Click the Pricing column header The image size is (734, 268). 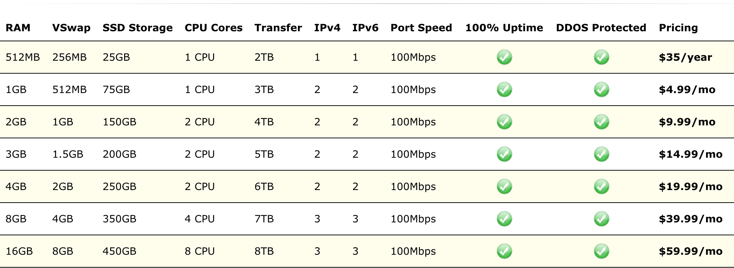pos(678,28)
